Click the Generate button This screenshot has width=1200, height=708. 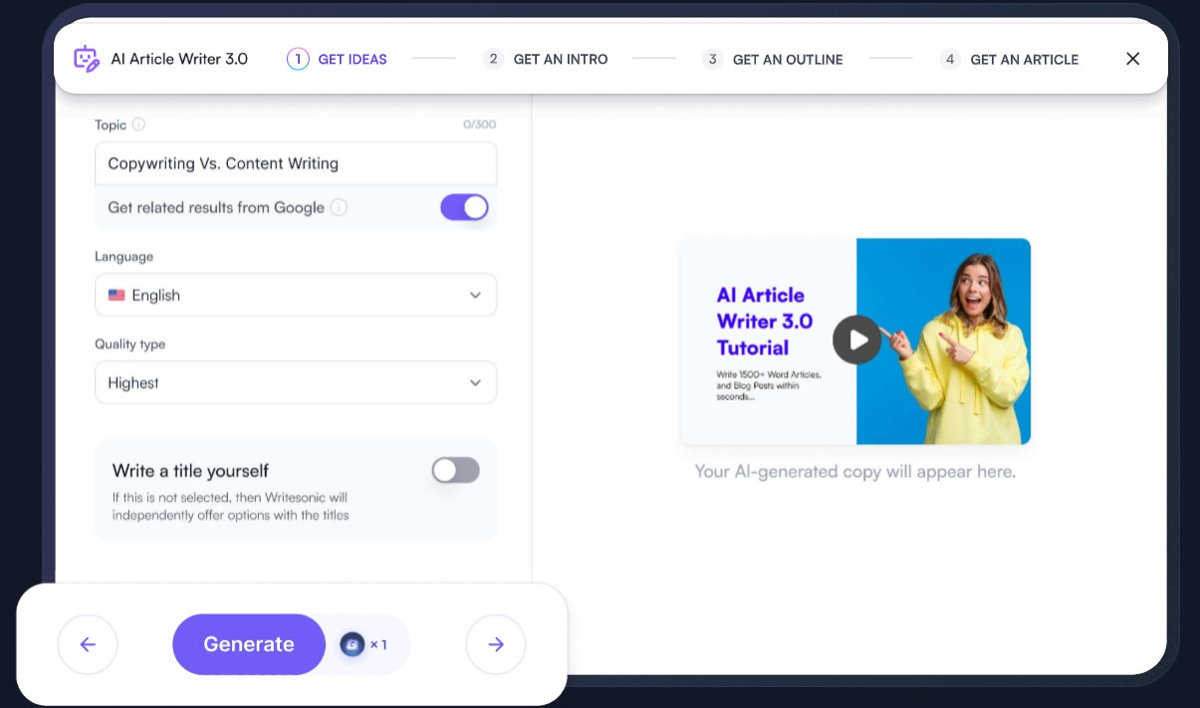click(x=249, y=644)
